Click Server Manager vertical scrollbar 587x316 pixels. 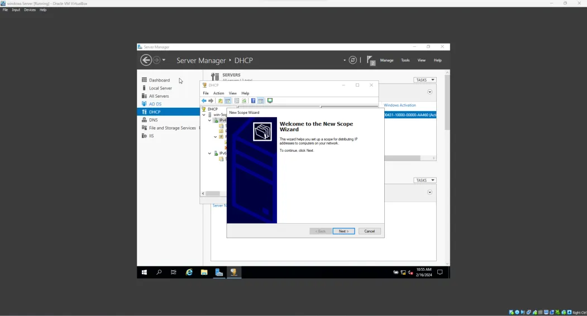click(447, 102)
